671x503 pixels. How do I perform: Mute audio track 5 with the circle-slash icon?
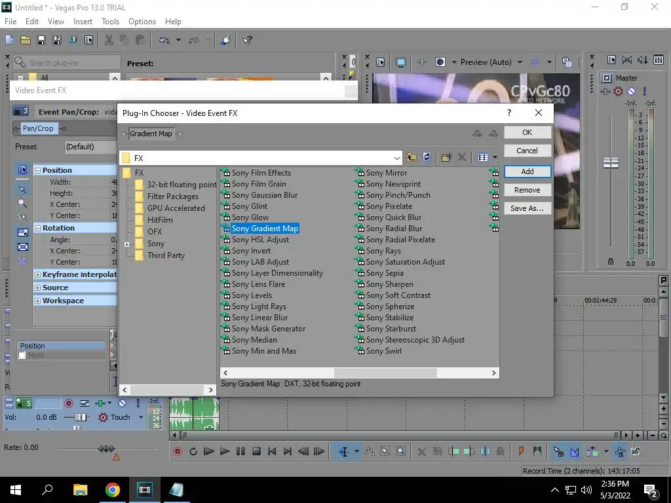pyautogui.click(x=123, y=403)
